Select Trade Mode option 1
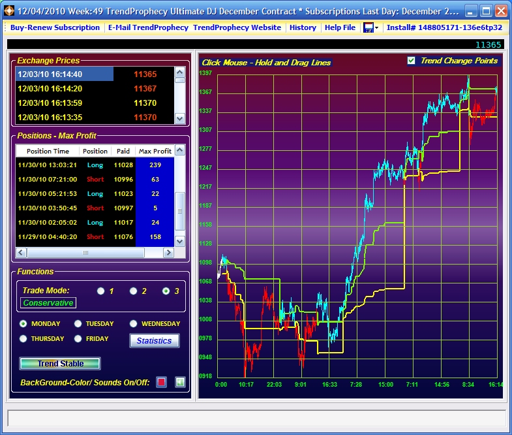Viewport: 512px width, 435px height. tap(100, 291)
